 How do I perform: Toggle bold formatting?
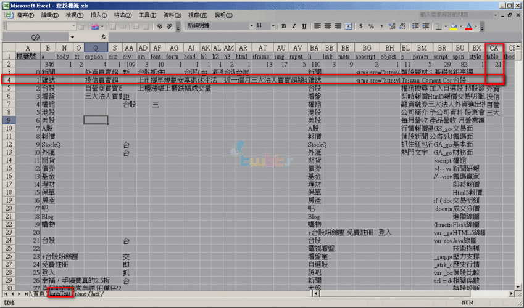tap(284, 26)
